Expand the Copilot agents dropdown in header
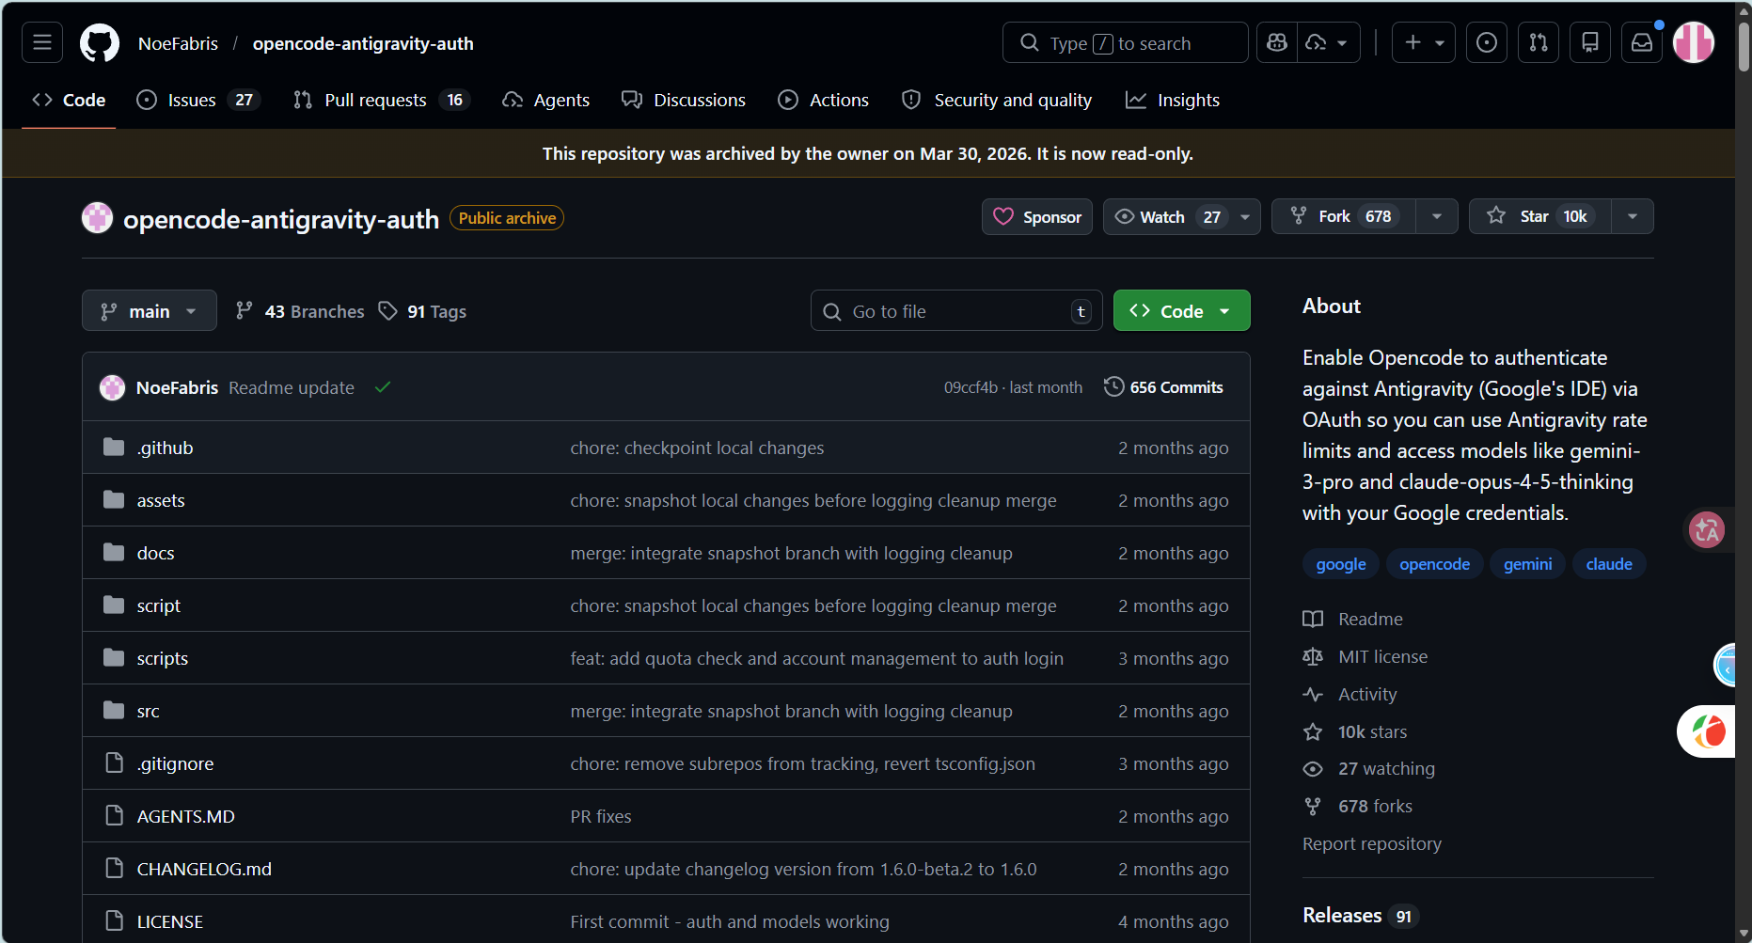This screenshot has width=1752, height=943. tap(1329, 42)
